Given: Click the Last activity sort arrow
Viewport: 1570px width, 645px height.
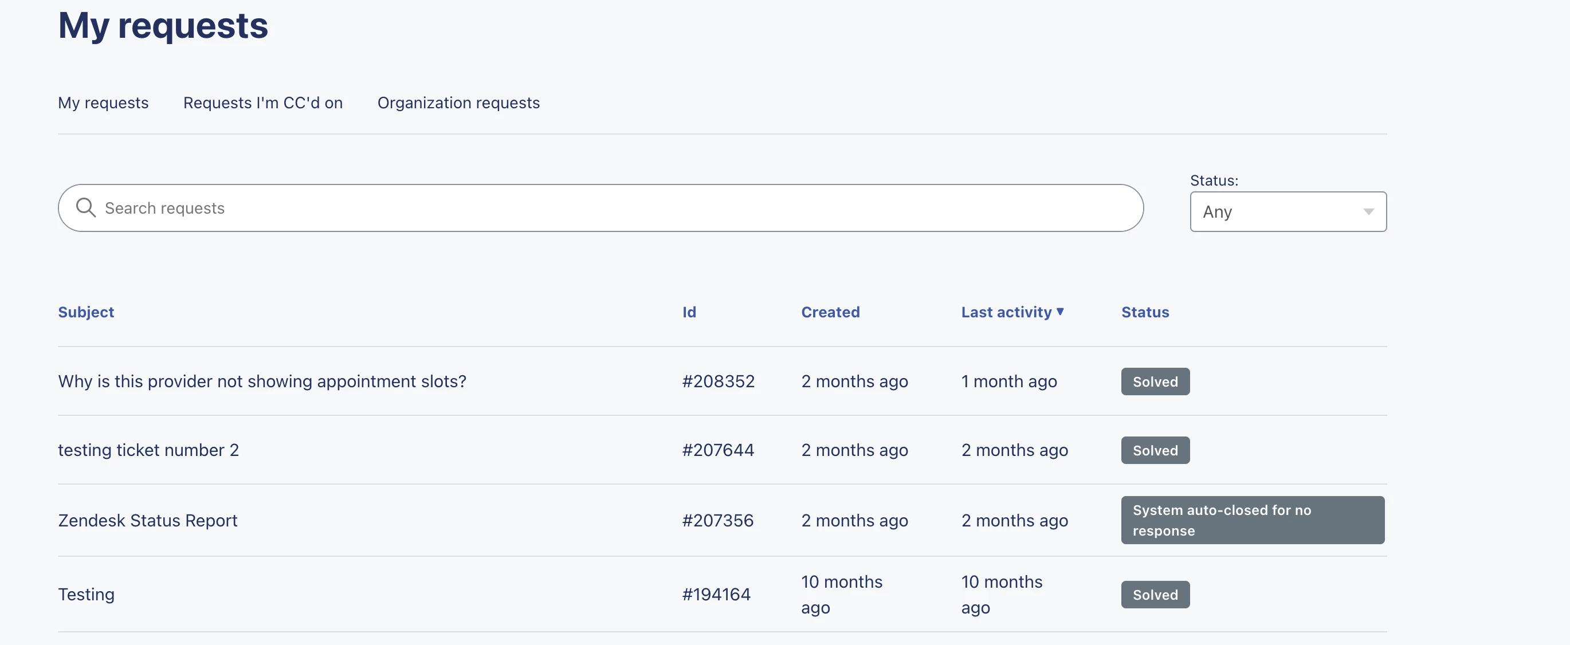Looking at the screenshot, I should 1060,311.
